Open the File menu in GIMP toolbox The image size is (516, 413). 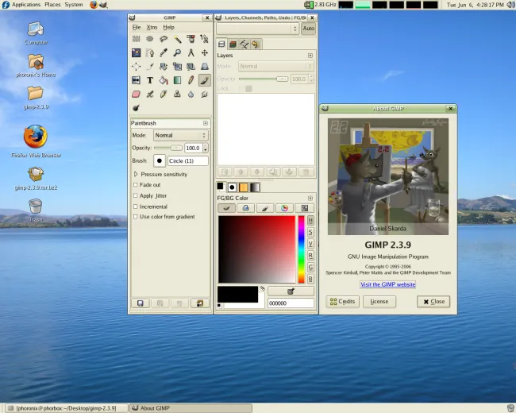point(137,27)
